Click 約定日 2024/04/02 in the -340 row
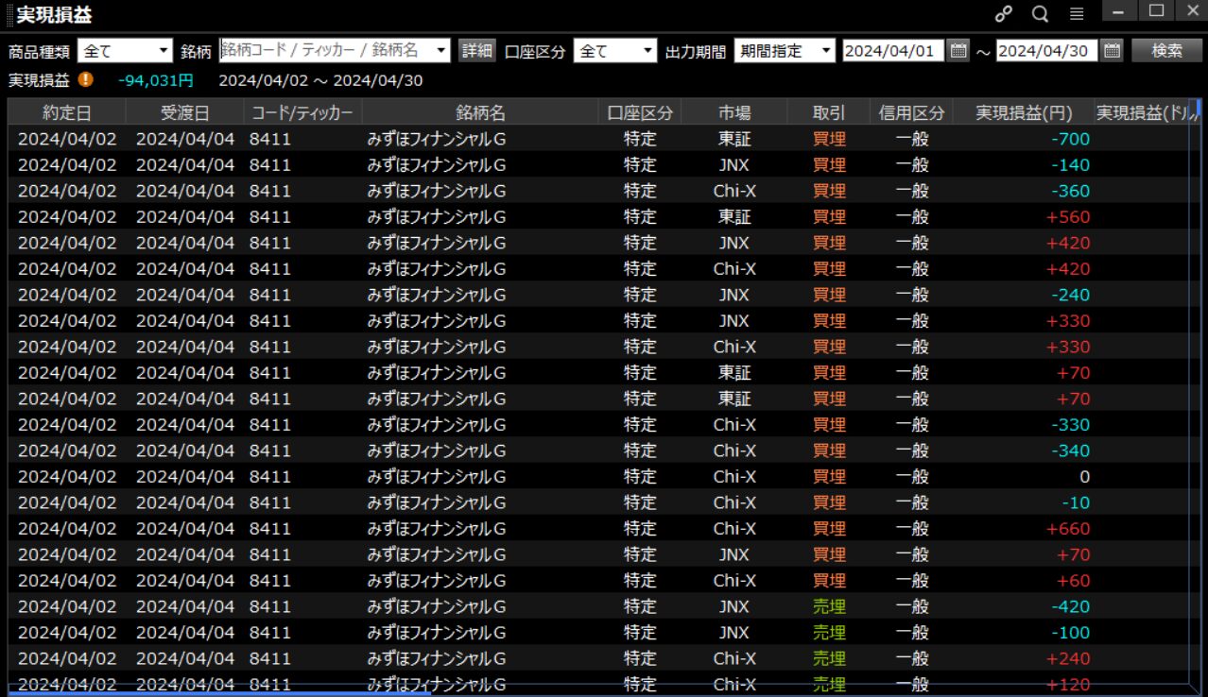 pos(67,450)
